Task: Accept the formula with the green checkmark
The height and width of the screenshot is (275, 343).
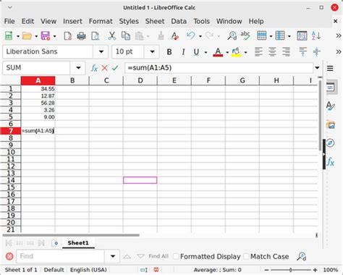Action: coord(115,68)
